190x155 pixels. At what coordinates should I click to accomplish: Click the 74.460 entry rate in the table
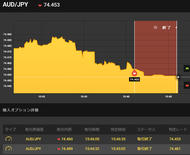click(x=67, y=139)
